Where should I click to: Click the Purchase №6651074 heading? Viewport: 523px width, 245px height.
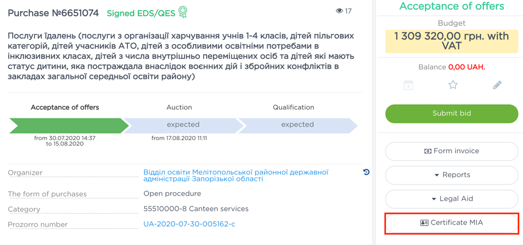coord(53,13)
